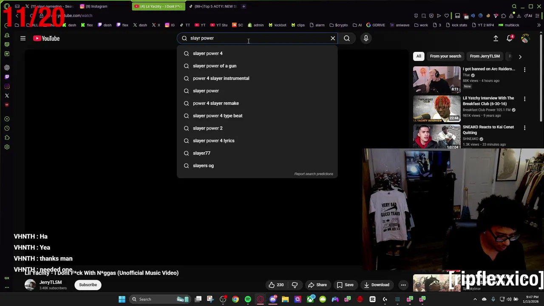The width and height of the screenshot is (544, 306).
Task: Open the '$crypto' bookmark folder
Action: 338,25
